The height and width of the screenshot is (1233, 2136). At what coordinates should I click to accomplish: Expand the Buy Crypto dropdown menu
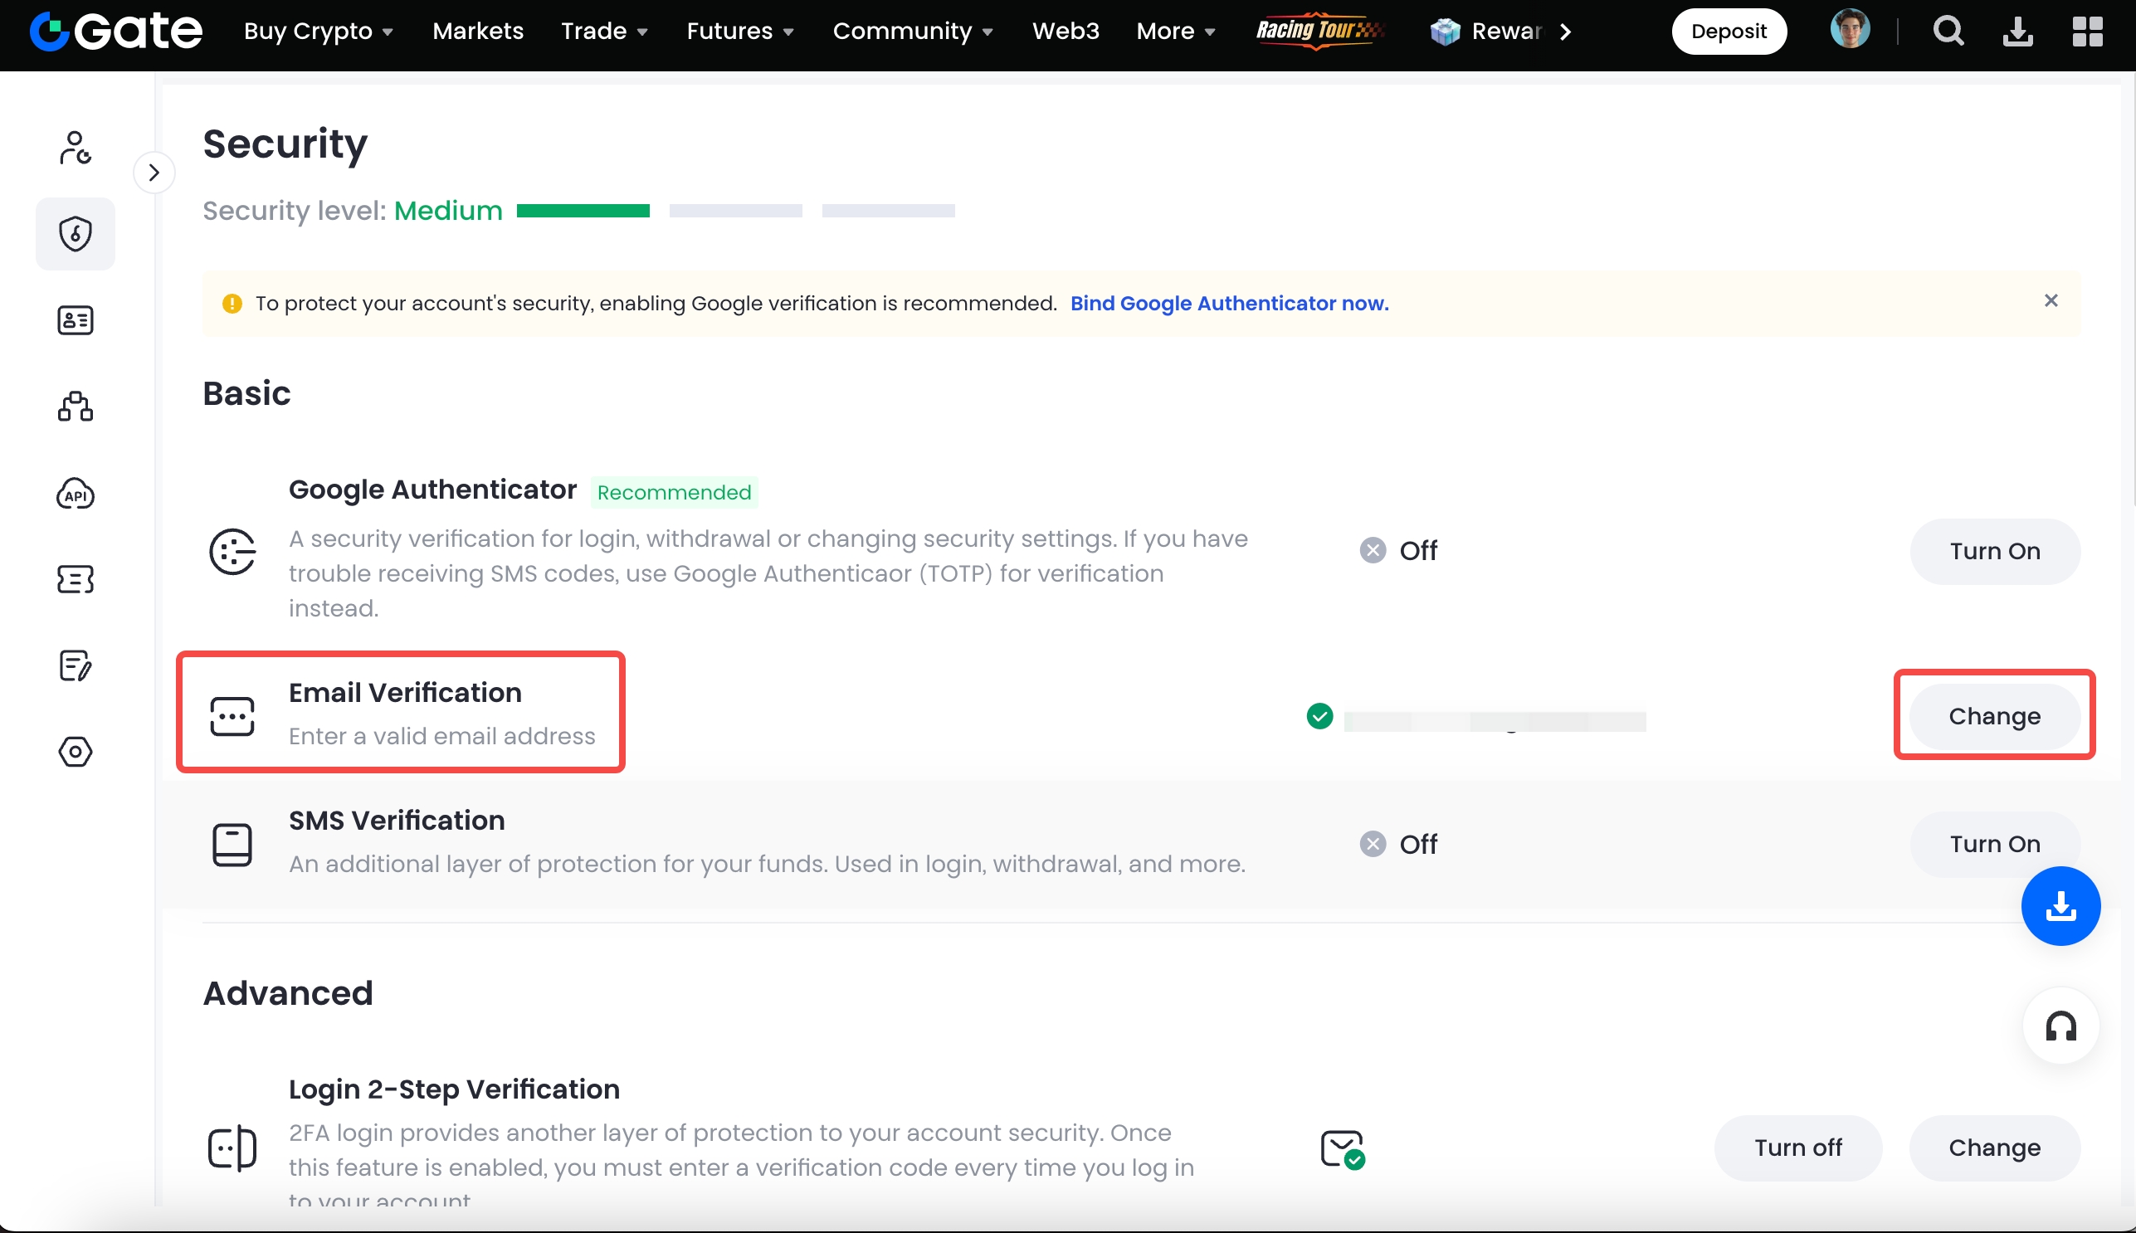[x=319, y=32]
